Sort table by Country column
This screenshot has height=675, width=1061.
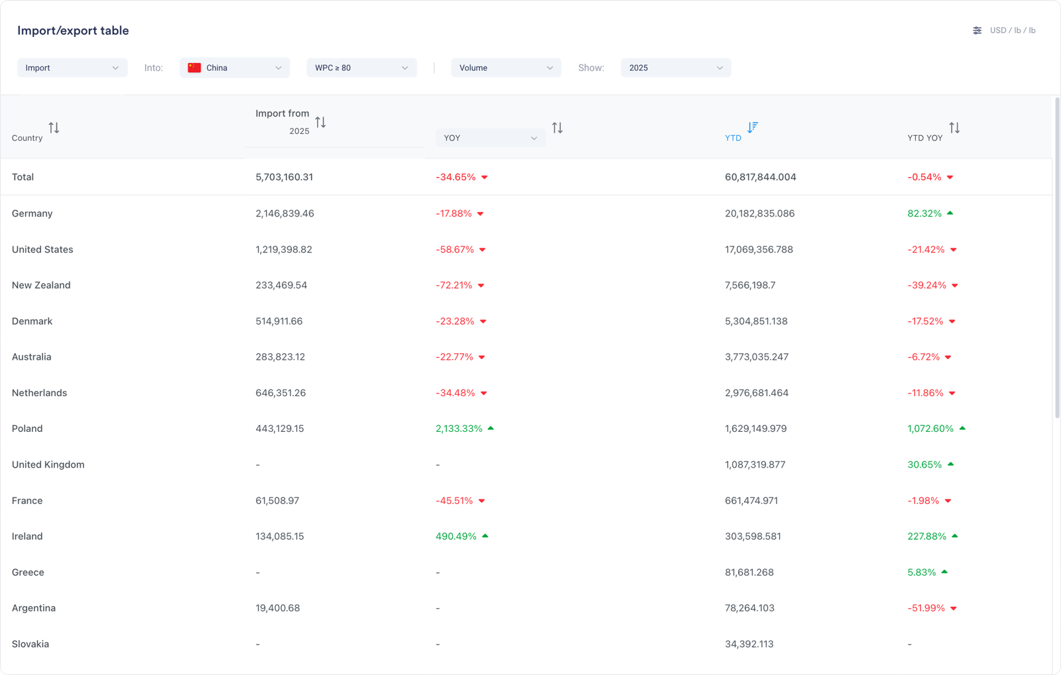pyautogui.click(x=54, y=128)
